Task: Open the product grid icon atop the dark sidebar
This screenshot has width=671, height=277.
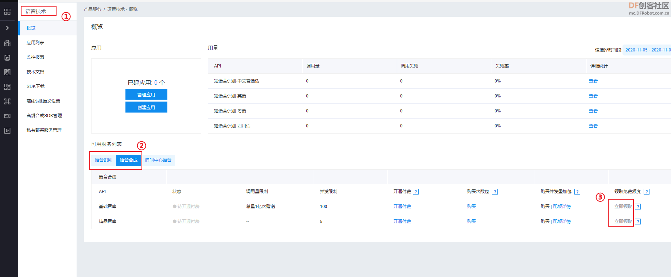Action: [7, 12]
